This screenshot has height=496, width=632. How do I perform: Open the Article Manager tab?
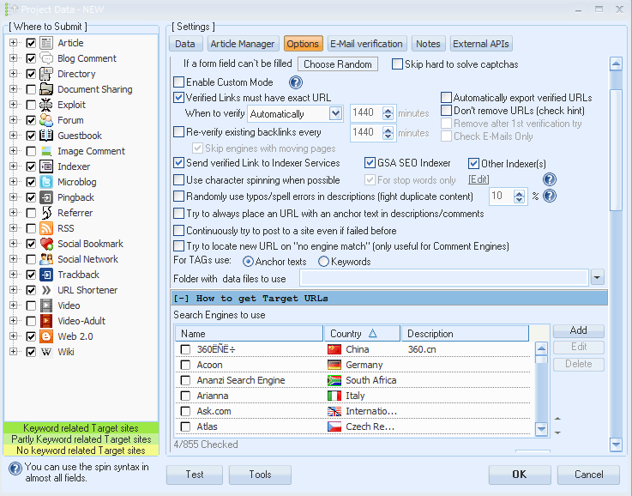(243, 44)
